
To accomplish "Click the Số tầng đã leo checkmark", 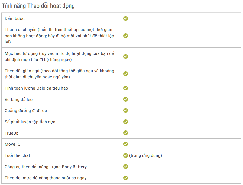I will pos(125,99).
